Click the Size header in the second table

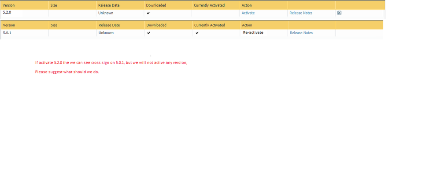pyautogui.click(x=54, y=25)
